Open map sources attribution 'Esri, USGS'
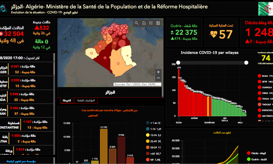The image size is (273, 164). click(137, 84)
